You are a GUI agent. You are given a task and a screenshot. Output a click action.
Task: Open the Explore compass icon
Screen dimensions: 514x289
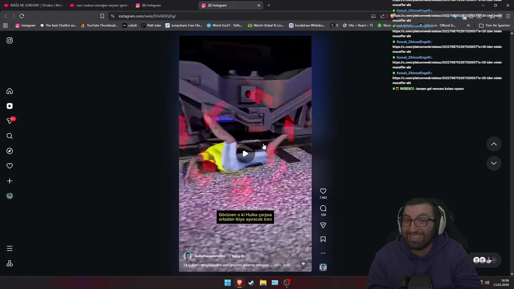pyautogui.click(x=10, y=151)
